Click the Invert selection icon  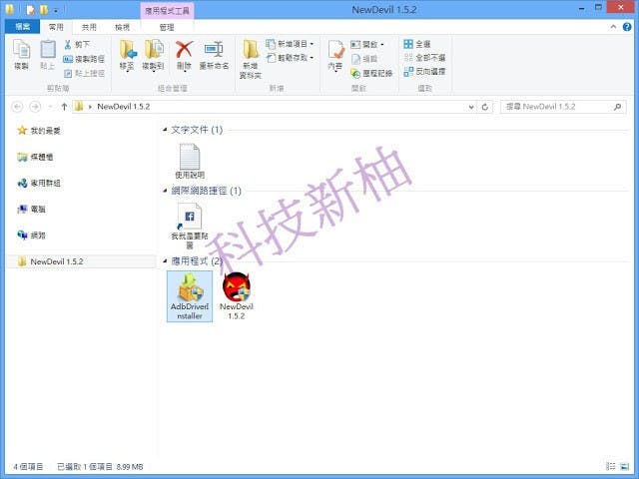pyautogui.click(x=408, y=72)
